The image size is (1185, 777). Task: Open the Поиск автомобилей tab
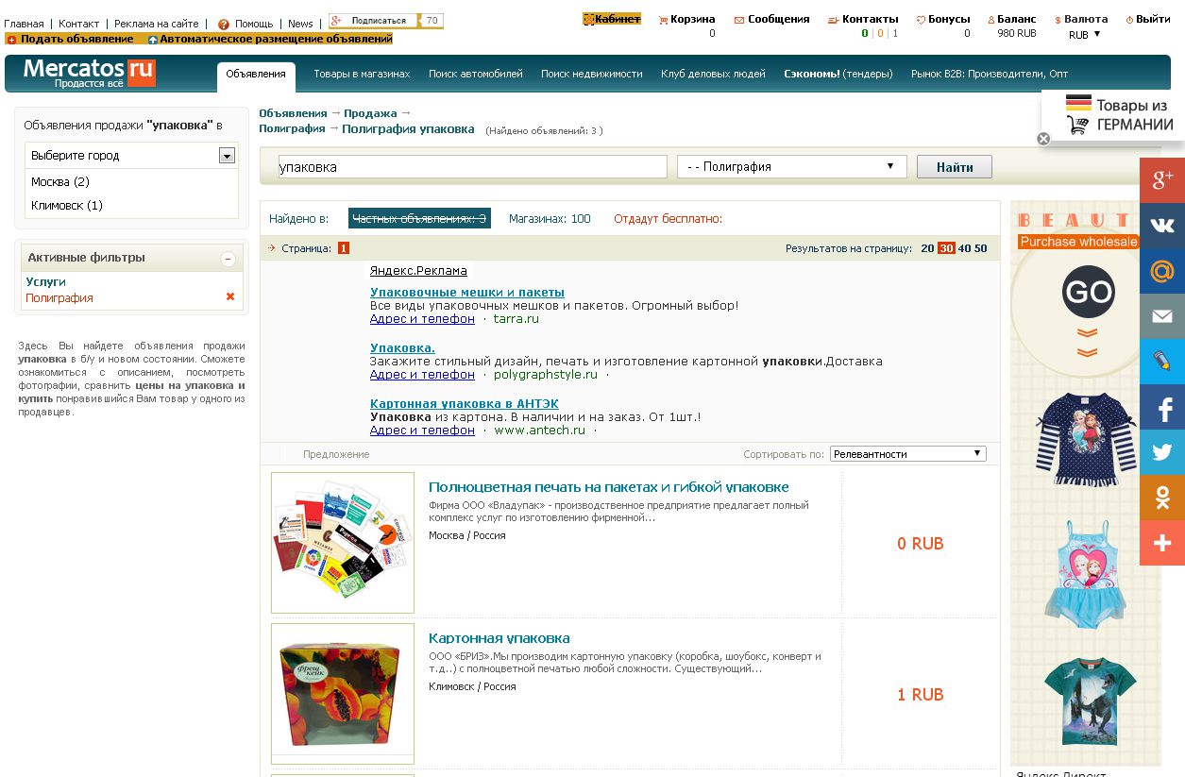point(475,74)
